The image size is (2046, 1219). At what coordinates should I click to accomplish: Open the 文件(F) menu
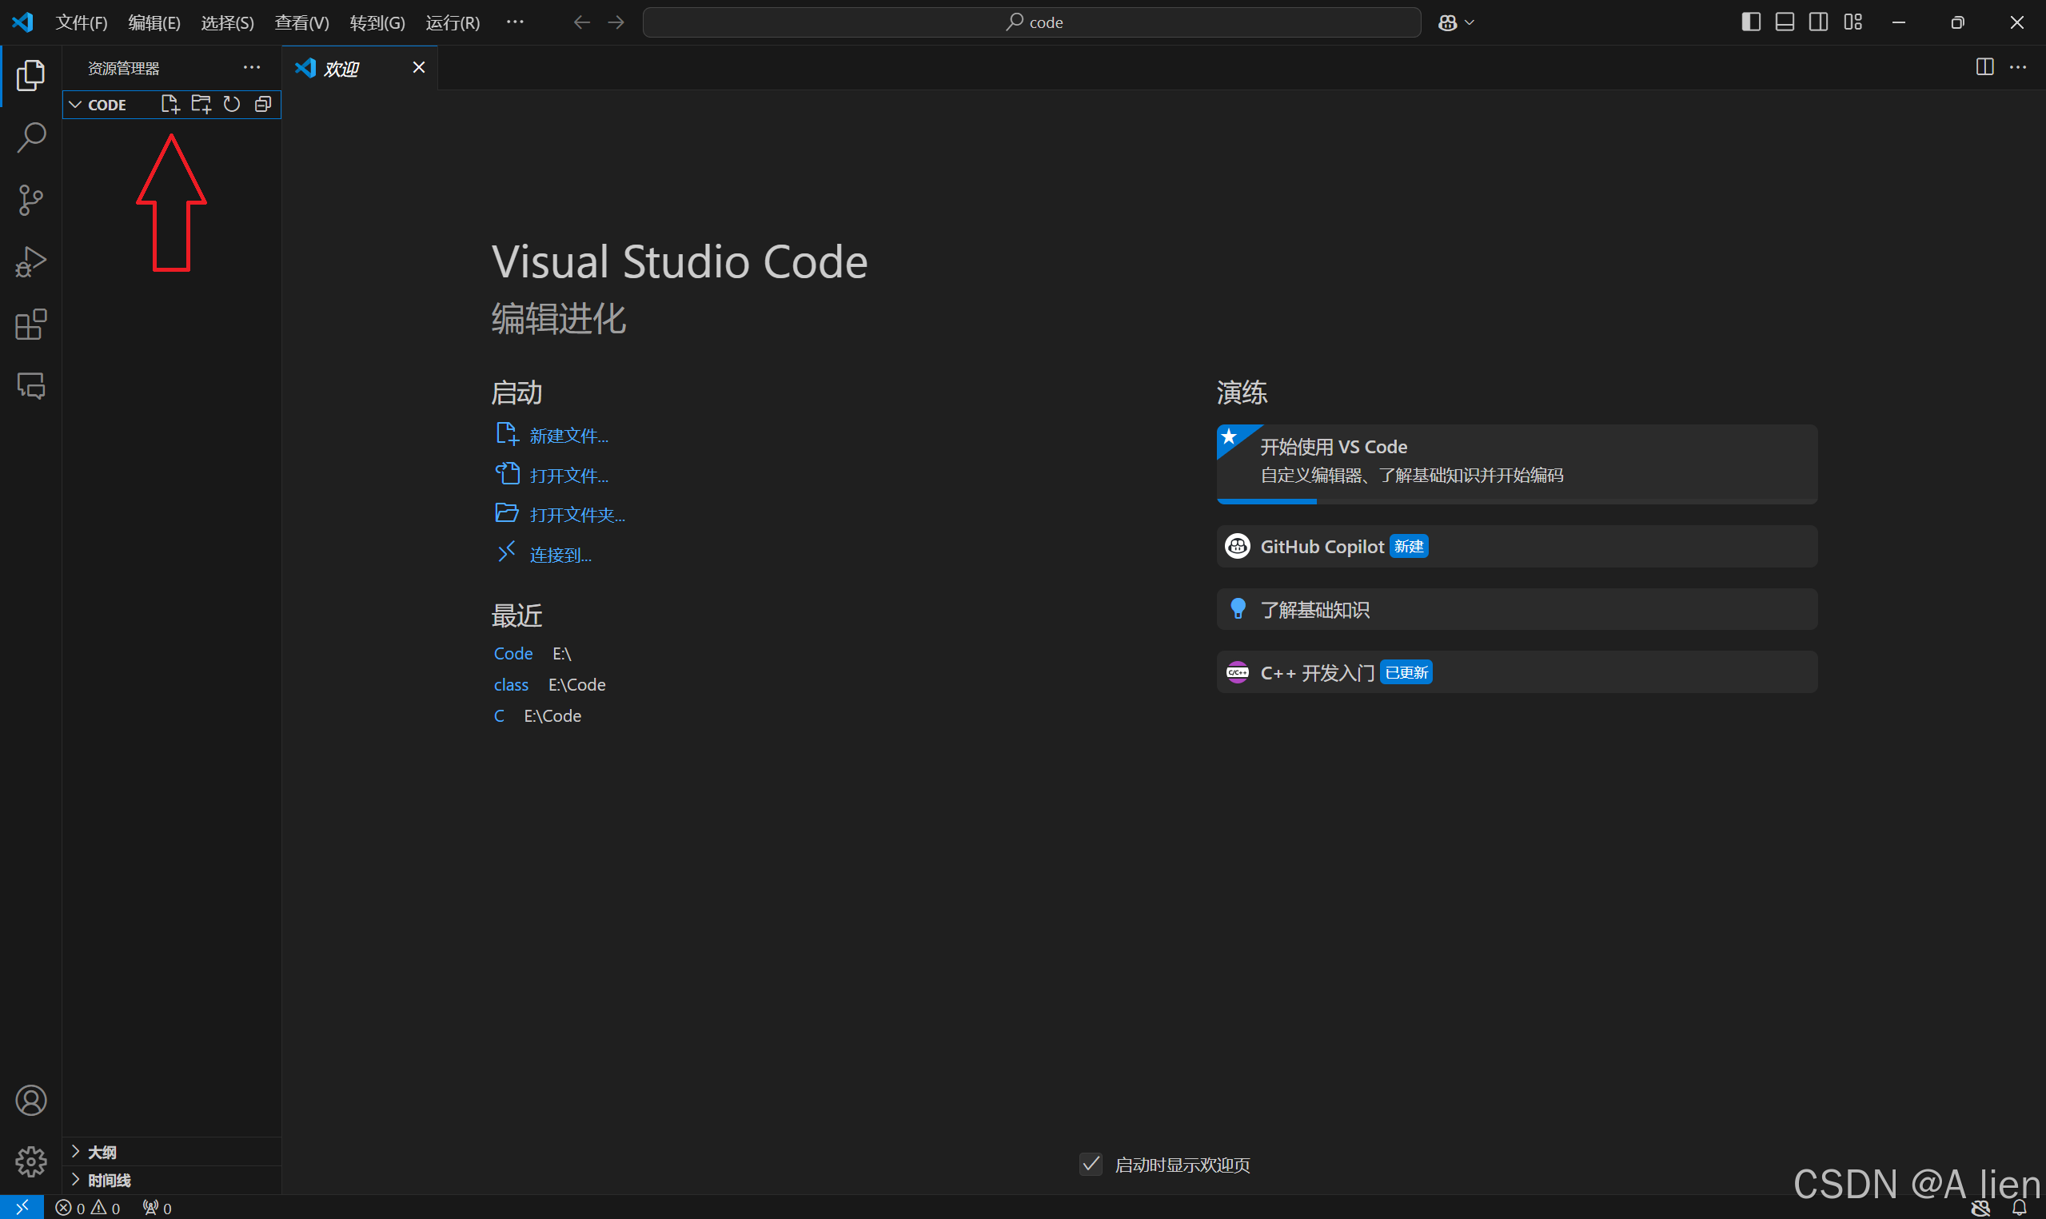82,23
